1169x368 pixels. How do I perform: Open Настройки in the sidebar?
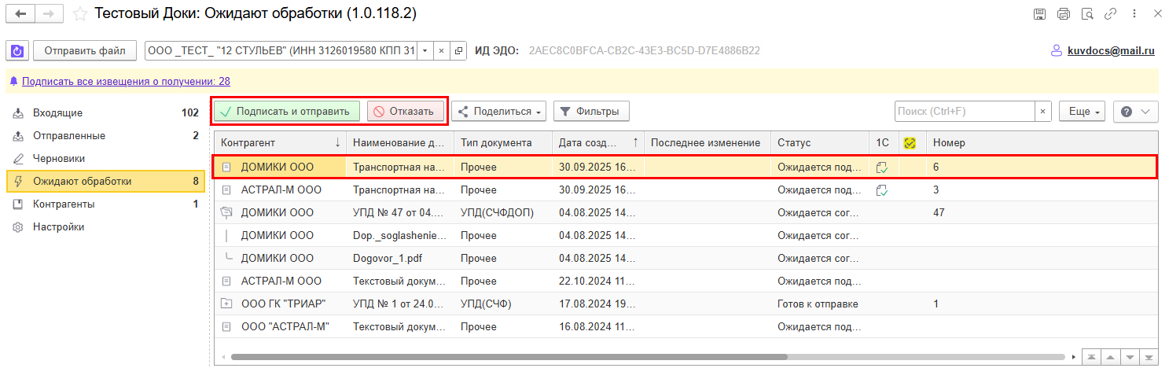point(58,227)
